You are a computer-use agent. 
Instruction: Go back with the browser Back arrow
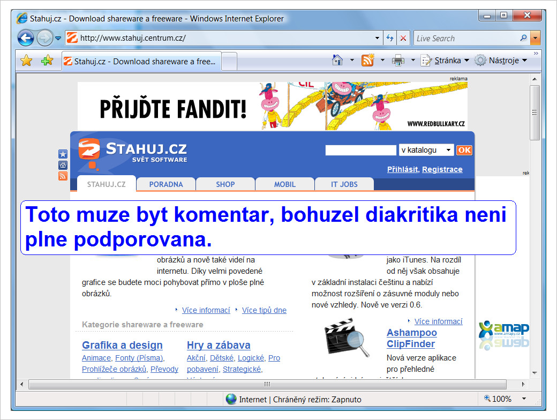[26, 38]
